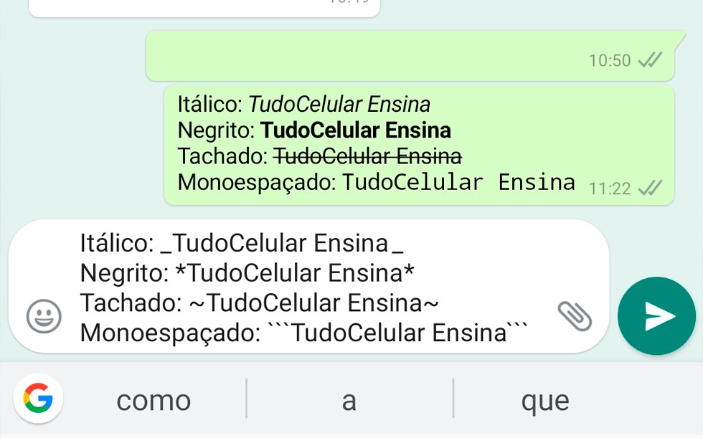
Task: Choose the "como" keyboard suggestion
Action: click(x=154, y=400)
